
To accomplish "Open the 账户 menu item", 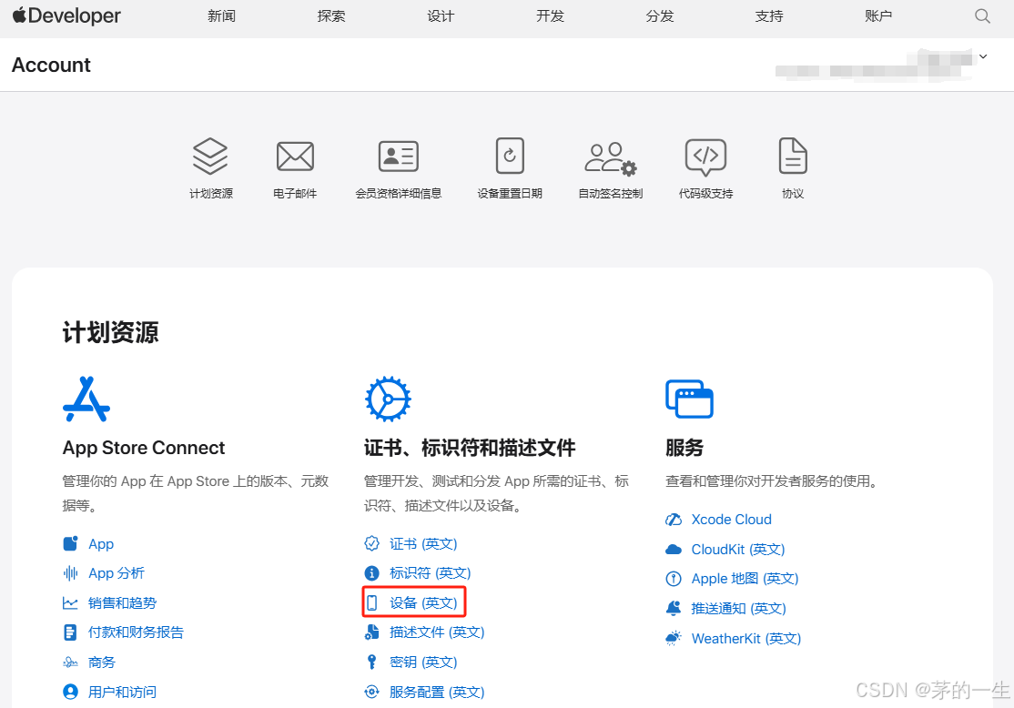I will coord(878,16).
